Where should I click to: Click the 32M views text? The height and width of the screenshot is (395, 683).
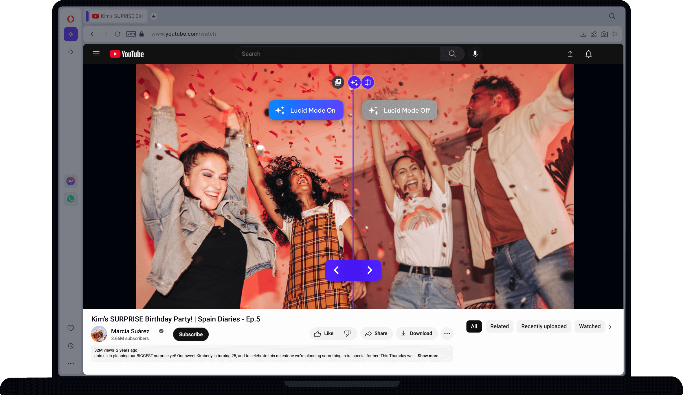point(104,350)
